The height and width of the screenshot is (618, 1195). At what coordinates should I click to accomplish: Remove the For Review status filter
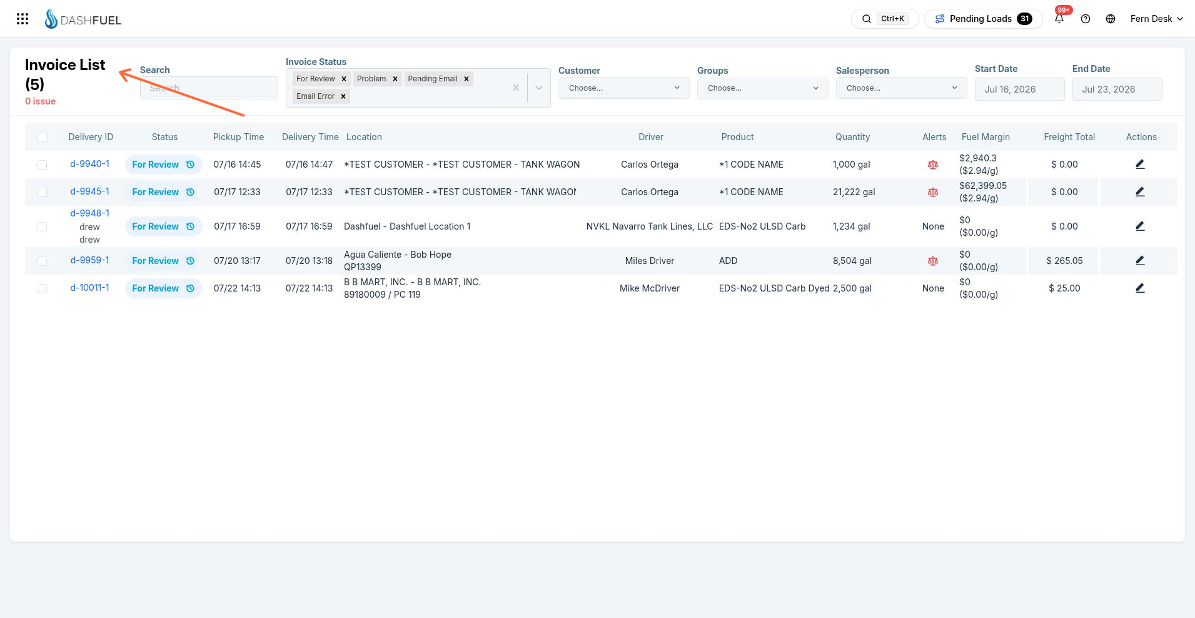click(x=344, y=79)
